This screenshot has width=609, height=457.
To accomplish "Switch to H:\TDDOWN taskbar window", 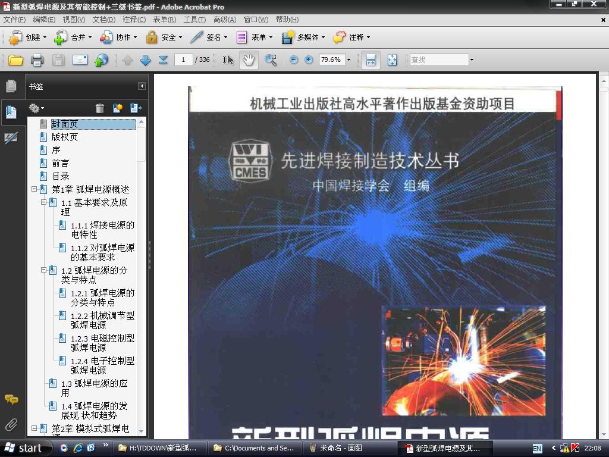I will click(159, 448).
